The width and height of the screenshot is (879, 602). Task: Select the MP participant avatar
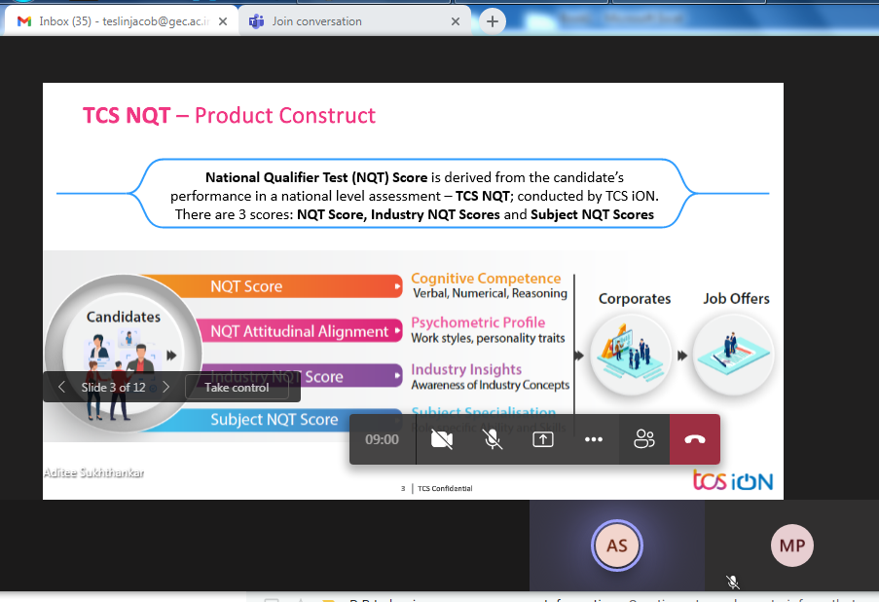coord(792,546)
